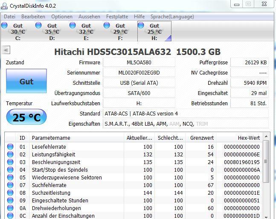Open the Aussehen menu
Image resolution: width=276 pixels, height=219 pixels.
coord(89,17)
